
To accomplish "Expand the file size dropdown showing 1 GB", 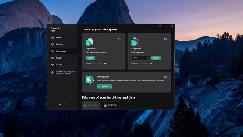I will 140,58.
